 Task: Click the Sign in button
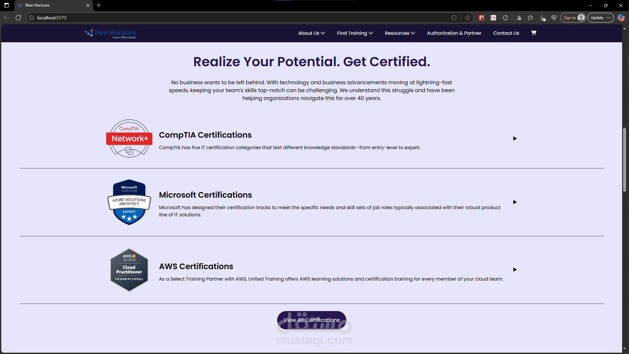click(573, 18)
